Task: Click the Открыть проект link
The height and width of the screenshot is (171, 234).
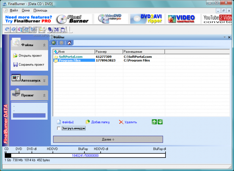Action: tap(30, 56)
